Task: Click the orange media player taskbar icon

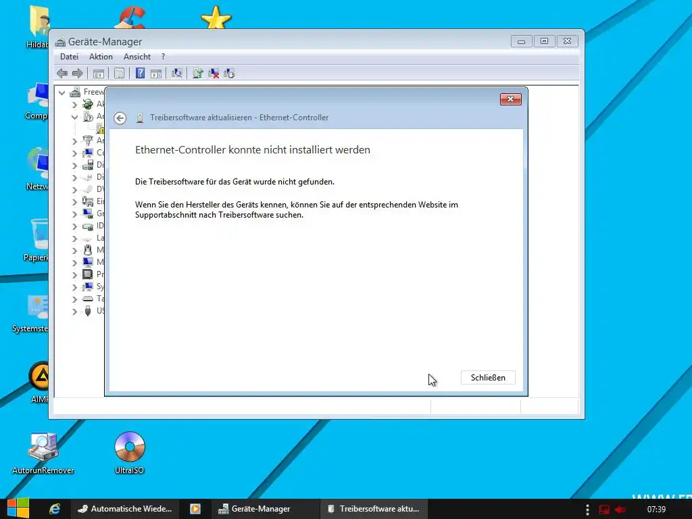Action: coord(195,509)
